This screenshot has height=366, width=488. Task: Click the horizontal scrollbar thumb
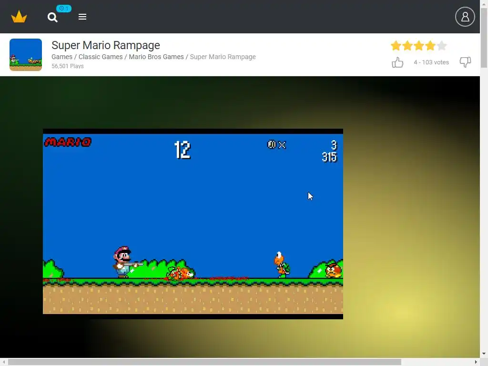(204, 362)
